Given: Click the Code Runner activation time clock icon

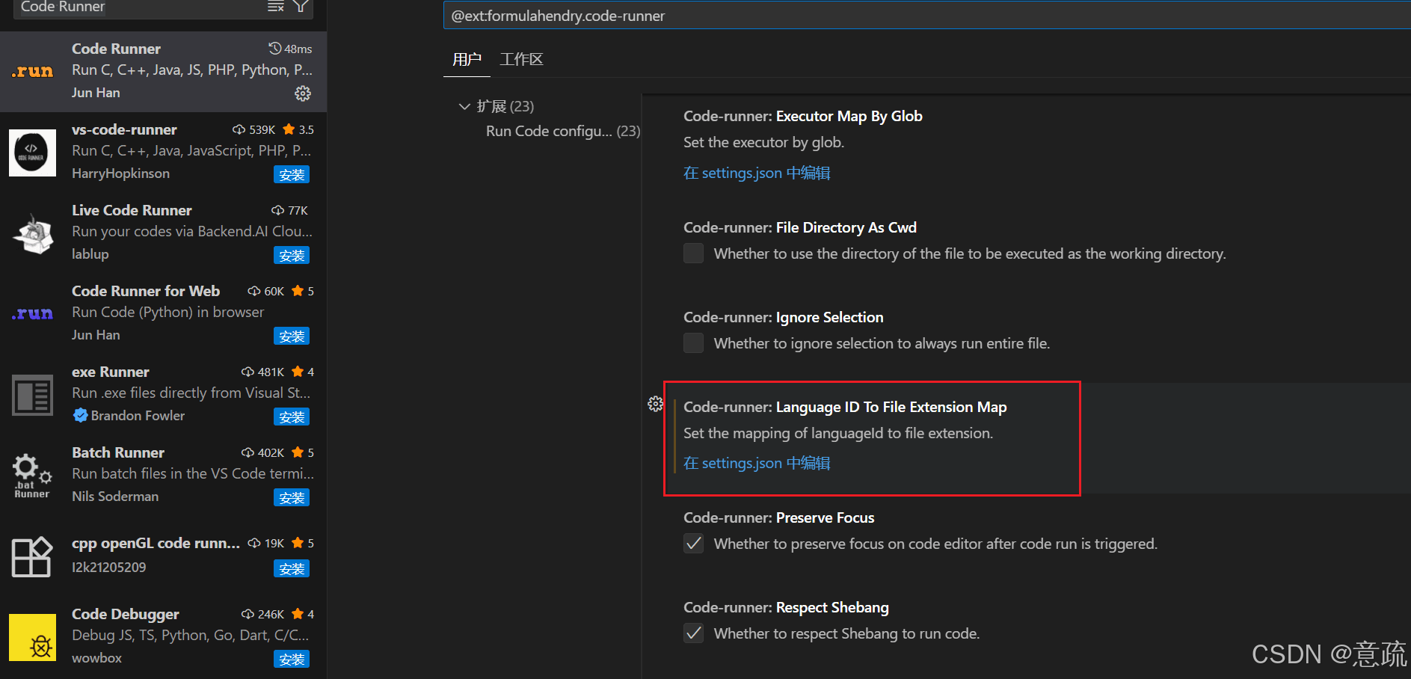Looking at the screenshot, I should tap(275, 49).
